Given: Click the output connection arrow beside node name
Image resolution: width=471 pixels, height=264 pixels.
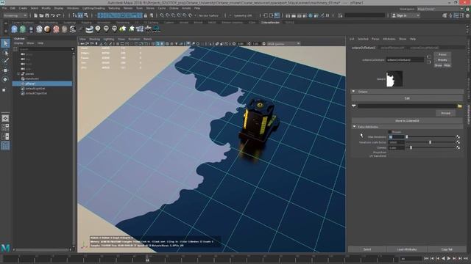Looking at the screenshot, I should tap(428, 62).
